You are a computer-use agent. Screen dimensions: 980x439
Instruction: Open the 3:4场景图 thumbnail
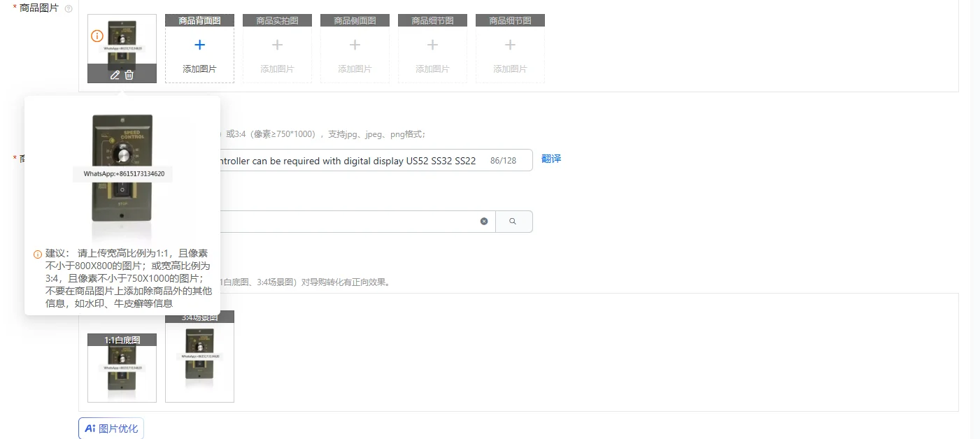[199, 357]
